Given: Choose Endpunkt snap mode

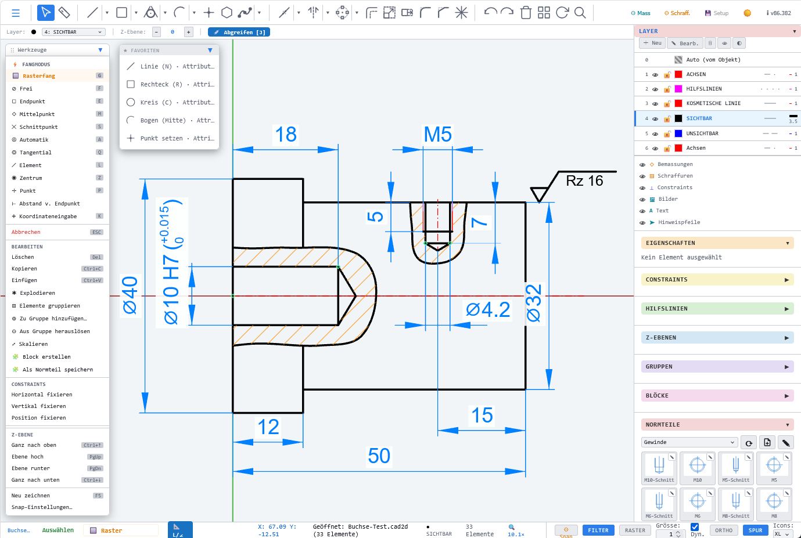Looking at the screenshot, I should [58, 102].
